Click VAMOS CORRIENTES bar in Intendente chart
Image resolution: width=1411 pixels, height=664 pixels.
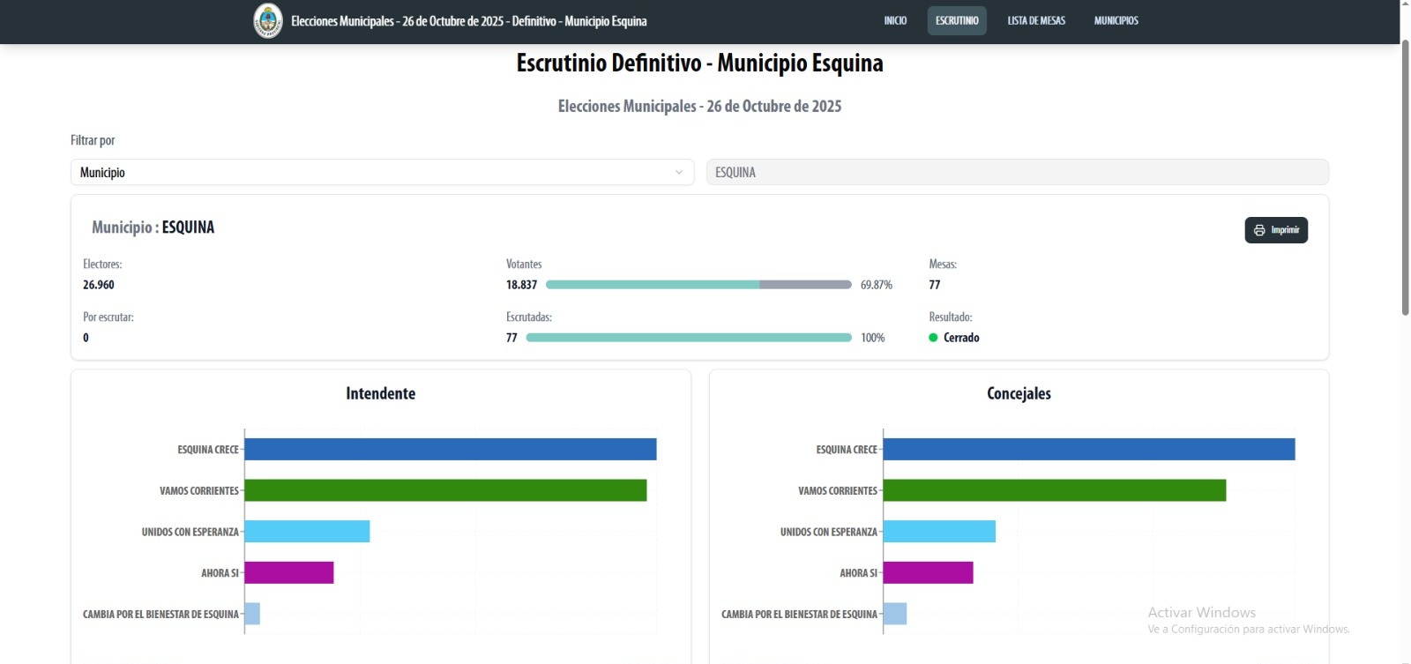445,490
